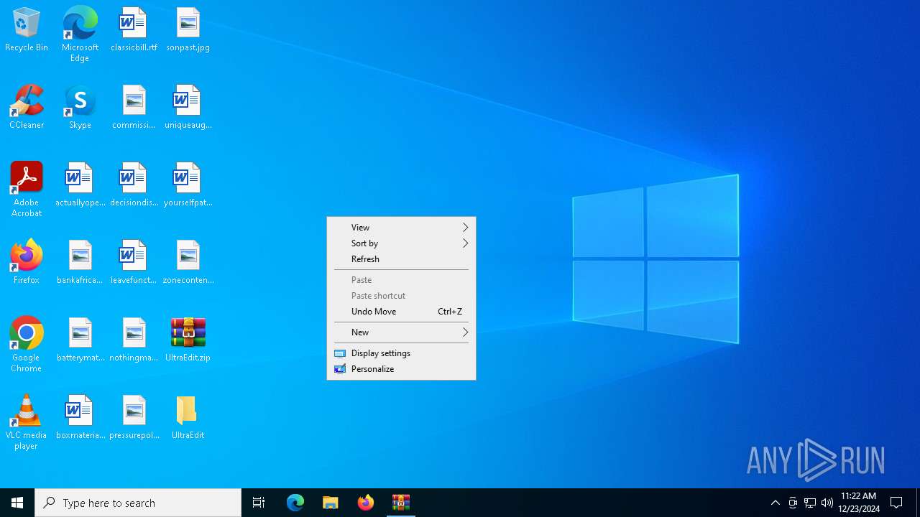
Task: Open the network status tray icon
Action: (x=810, y=503)
